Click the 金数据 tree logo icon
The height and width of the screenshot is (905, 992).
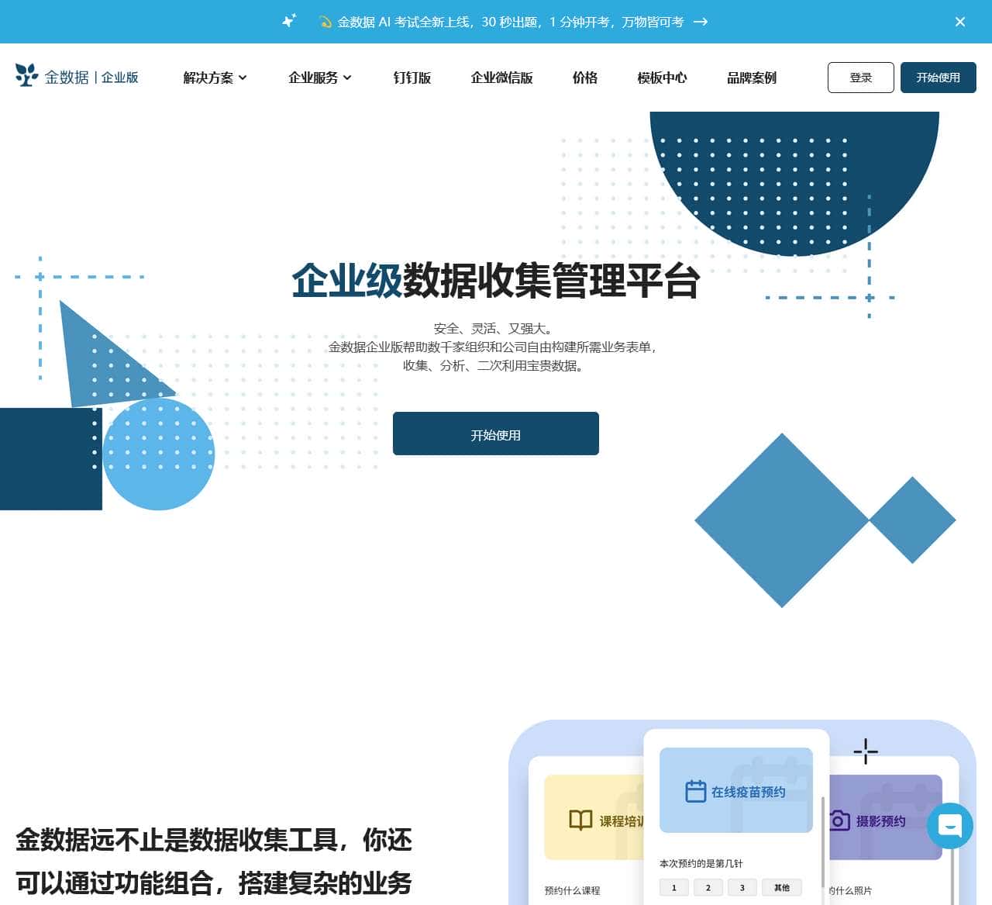click(x=26, y=75)
